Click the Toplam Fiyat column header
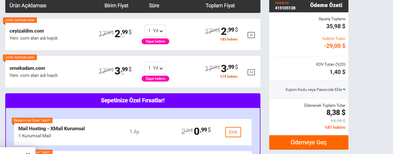 click(x=220, y=6)
